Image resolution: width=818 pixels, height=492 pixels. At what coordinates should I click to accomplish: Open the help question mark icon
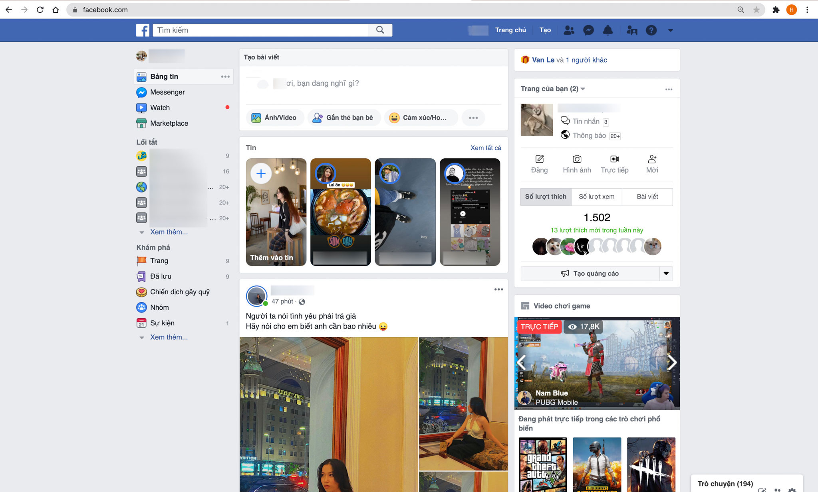coord(651,30)
